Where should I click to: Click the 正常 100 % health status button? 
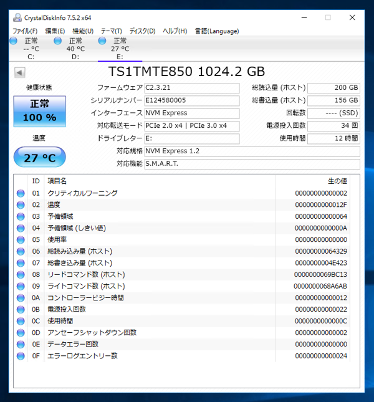point(39,112)
